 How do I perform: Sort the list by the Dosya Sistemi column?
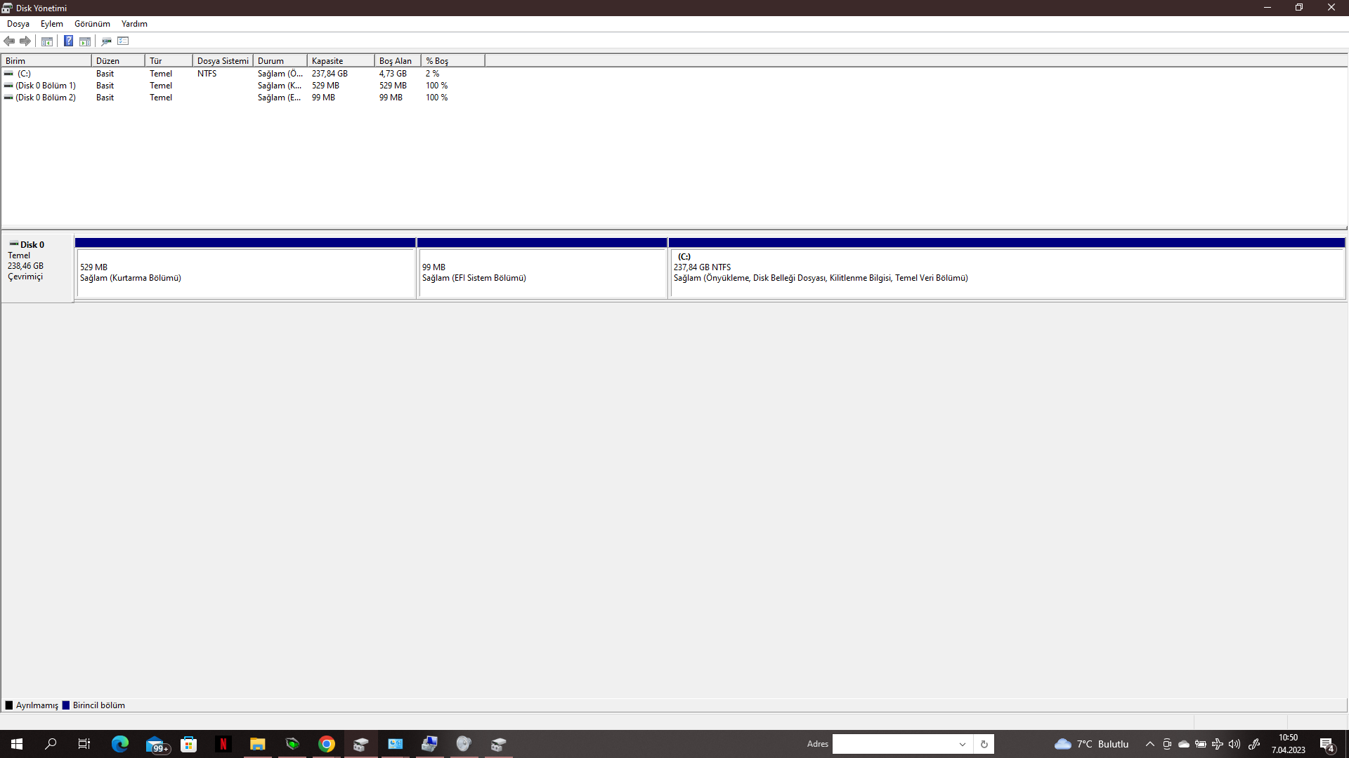222,61
